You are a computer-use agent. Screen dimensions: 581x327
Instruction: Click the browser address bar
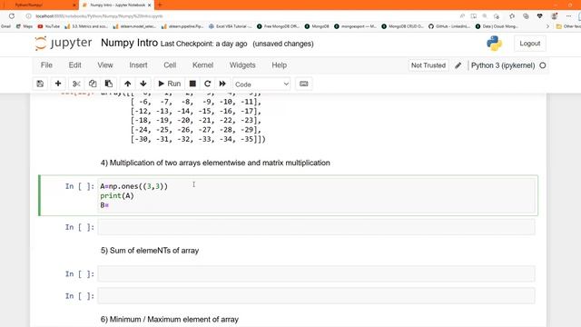[237, 16]
